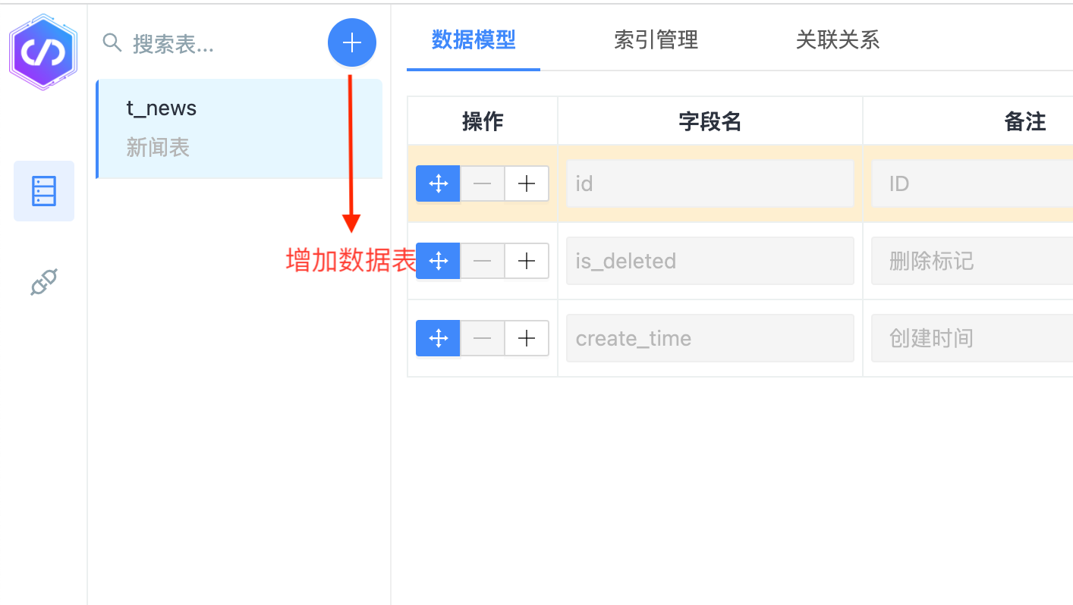This screenshot has width=1073, height=605.
Task: Remove the create_time field row
Action: pos(483,338)
